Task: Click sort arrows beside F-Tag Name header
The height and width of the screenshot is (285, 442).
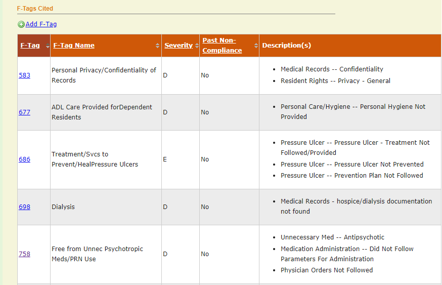Action: (158, 46)
